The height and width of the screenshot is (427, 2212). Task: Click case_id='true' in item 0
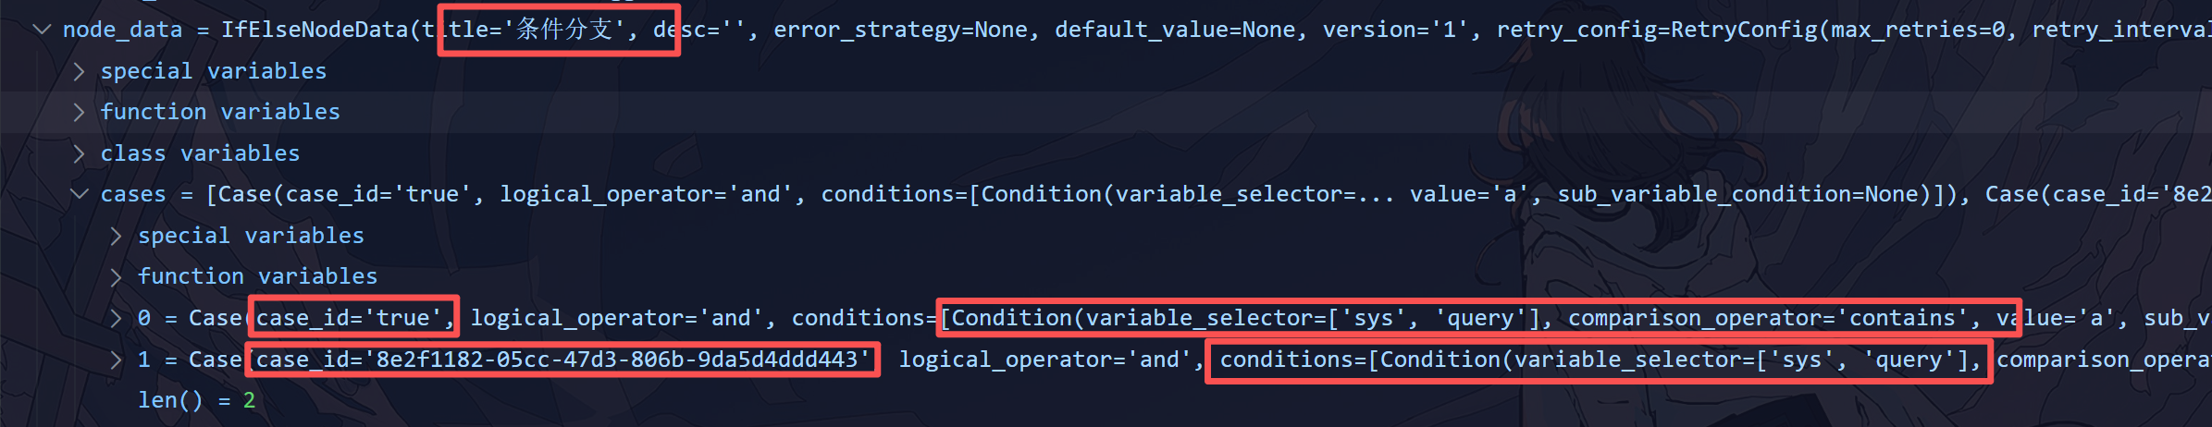pos(352,318)
